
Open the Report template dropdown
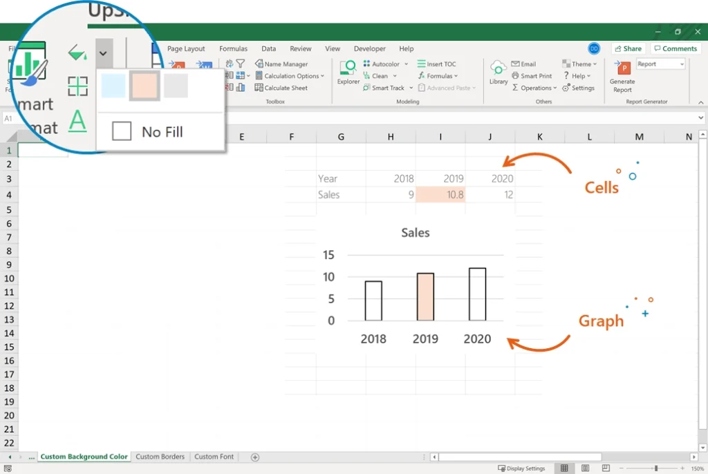[x=660, y=63]
